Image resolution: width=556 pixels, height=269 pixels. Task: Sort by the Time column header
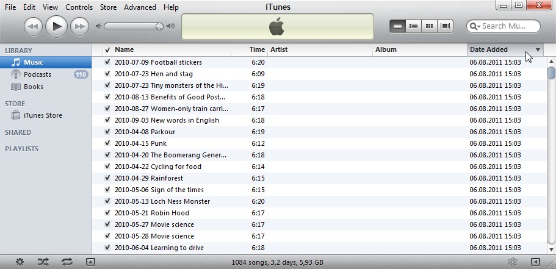pos(249,49)
